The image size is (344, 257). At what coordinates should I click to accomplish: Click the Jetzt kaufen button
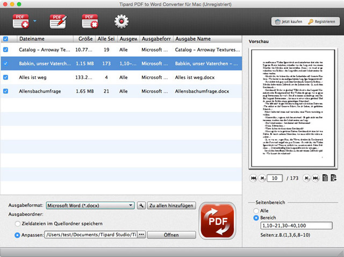tap(289, 22)
